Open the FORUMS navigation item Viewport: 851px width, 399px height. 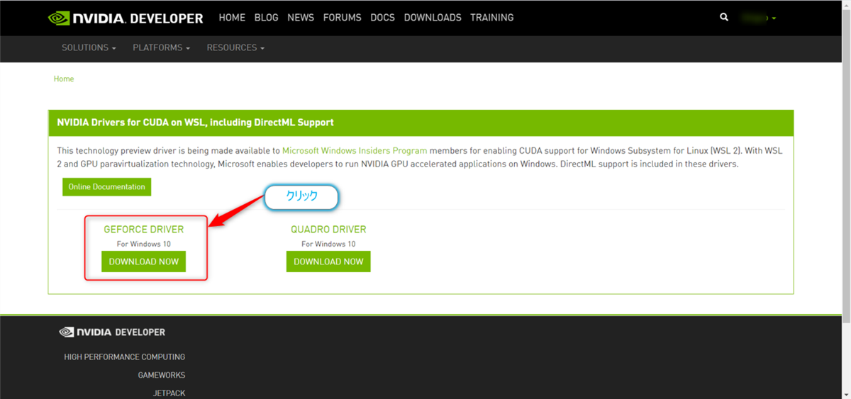[x=342, y=18]
